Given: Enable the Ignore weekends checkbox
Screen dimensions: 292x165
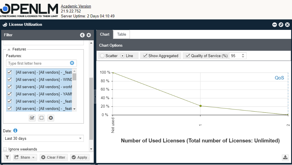Looking at the screenshot, I should coord(5,149).
